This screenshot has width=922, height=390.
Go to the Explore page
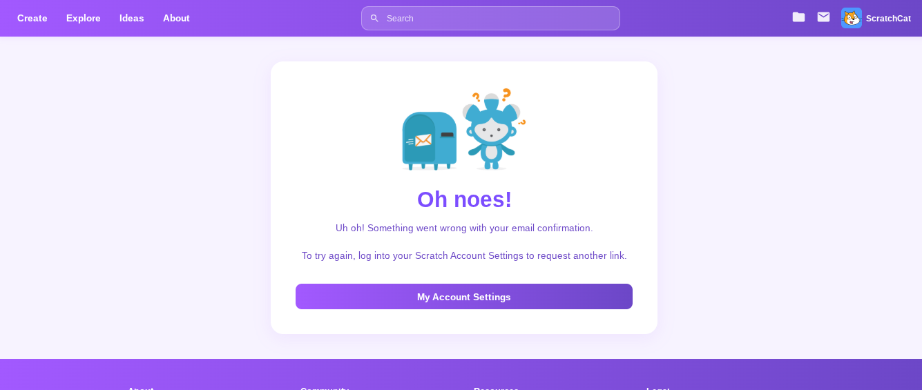(x=84, y=19)
